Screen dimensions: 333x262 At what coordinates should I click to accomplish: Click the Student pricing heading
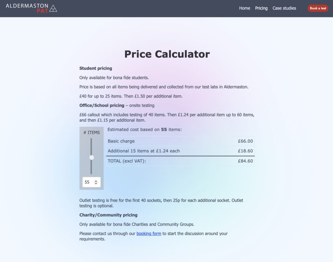tap(96, 69)
